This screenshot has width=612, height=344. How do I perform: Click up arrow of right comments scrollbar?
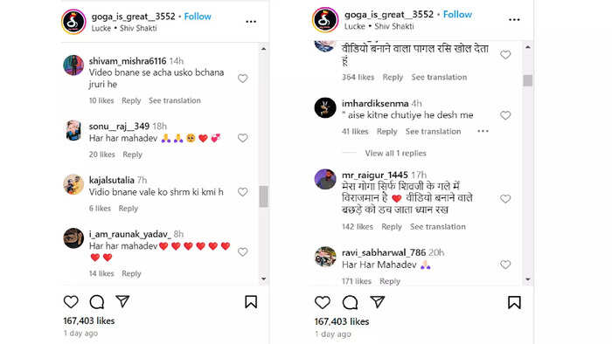[x=528, y=47]
